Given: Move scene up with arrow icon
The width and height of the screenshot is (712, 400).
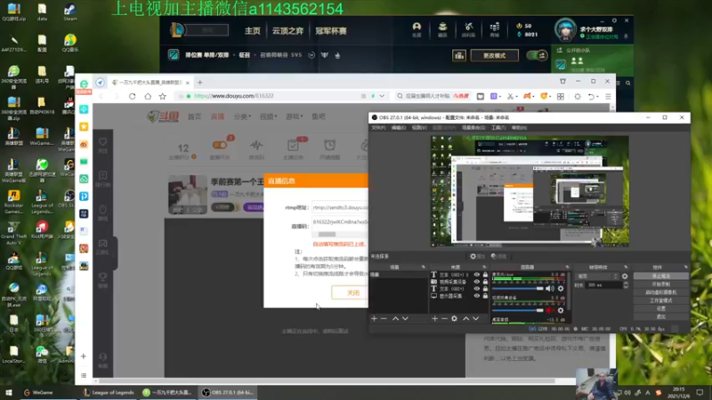Looking at the screenshot, I should [x=395, y=319].
